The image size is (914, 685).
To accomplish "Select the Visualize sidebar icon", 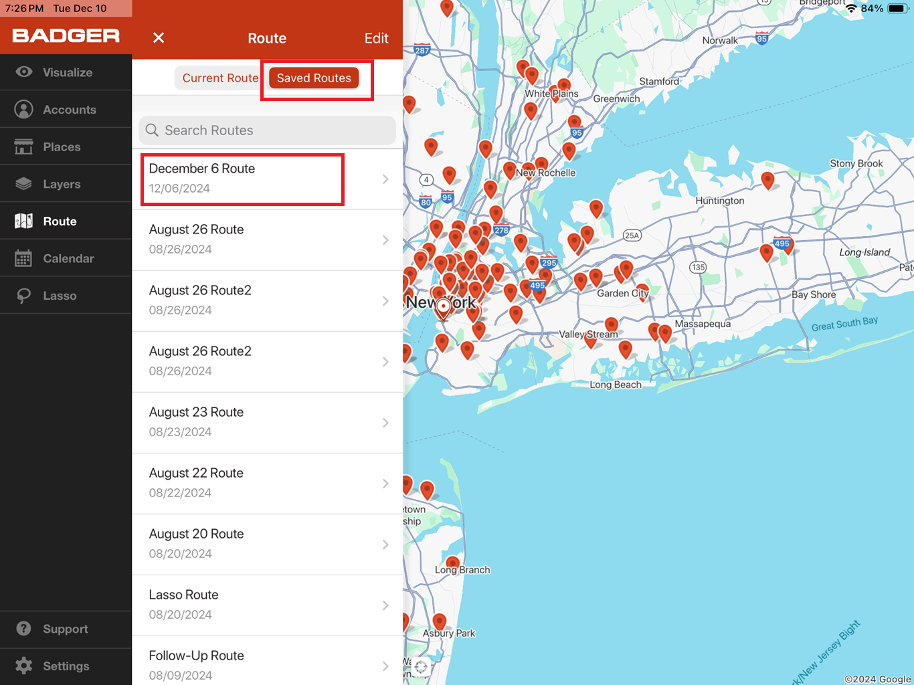I will 24,72.
